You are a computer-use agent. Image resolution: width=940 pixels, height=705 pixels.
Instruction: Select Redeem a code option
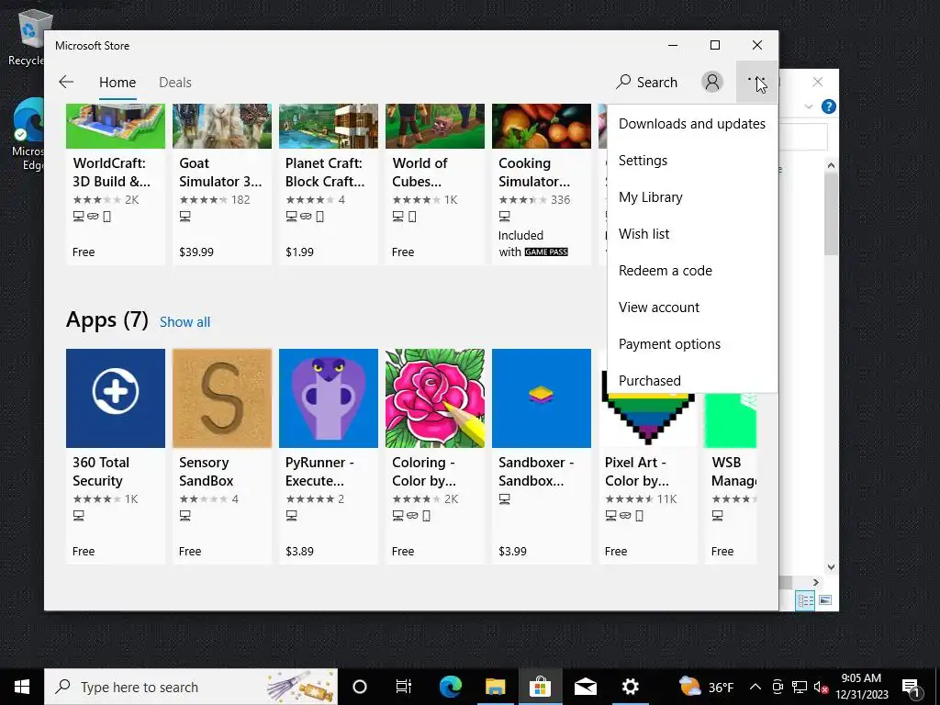point(692,271)
